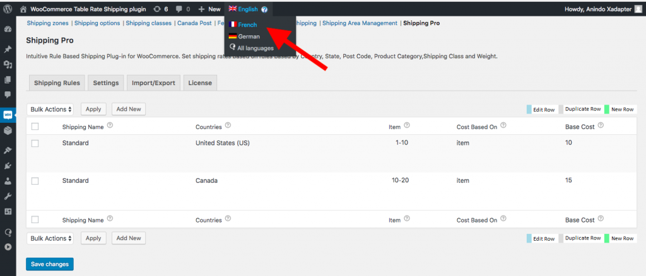Open the Import/Export tab
The height and width of the screenshot is (276, 646).
153,83
